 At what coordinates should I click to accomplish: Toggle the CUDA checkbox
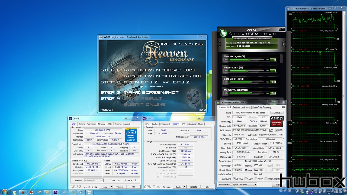click(245, 179)
